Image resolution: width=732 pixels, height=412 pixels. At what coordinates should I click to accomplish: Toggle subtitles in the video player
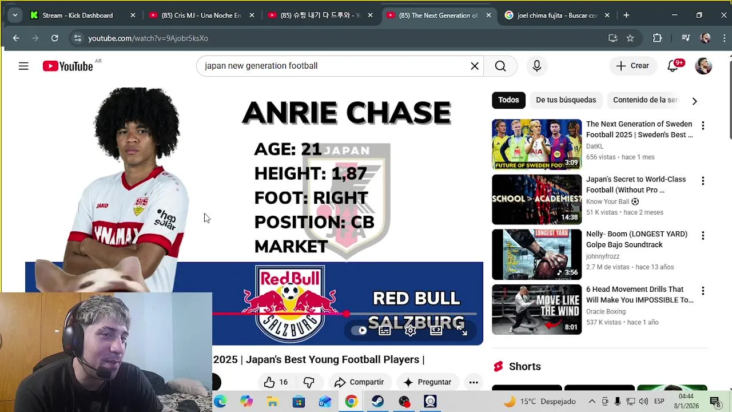385,330
